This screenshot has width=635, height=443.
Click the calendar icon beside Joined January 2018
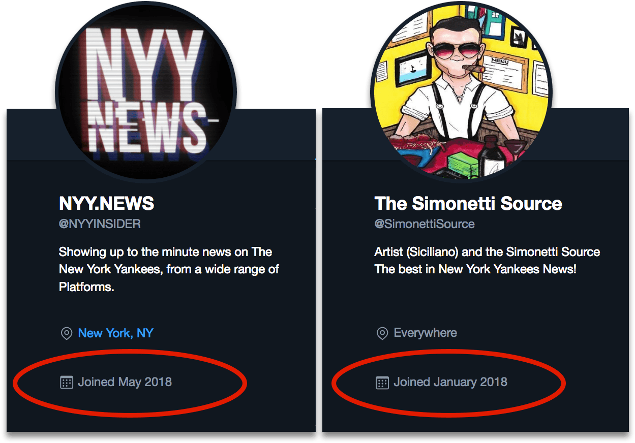(382, 383)
